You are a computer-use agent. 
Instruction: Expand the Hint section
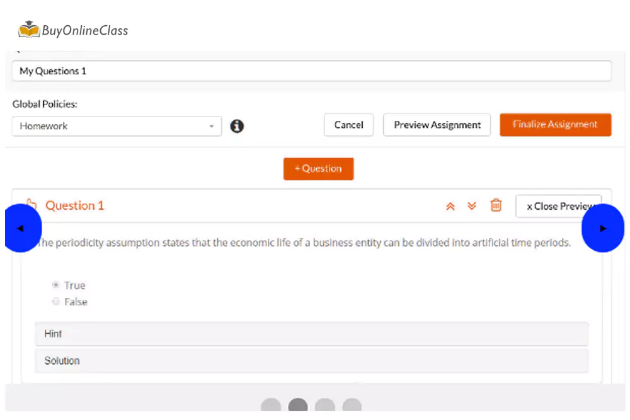(x=312, y=334)
